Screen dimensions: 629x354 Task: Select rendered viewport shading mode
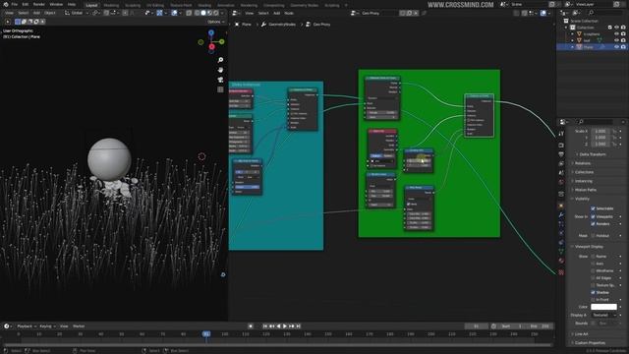tap(216, 13)
